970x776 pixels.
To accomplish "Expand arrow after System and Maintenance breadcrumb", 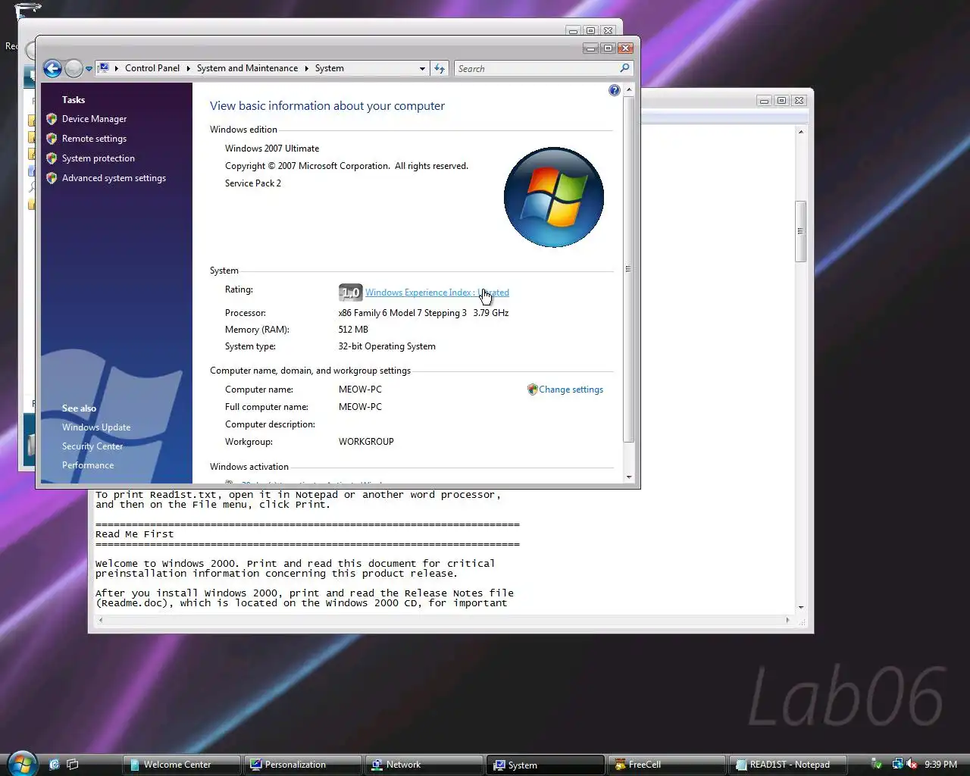I will tap(307, 68).
